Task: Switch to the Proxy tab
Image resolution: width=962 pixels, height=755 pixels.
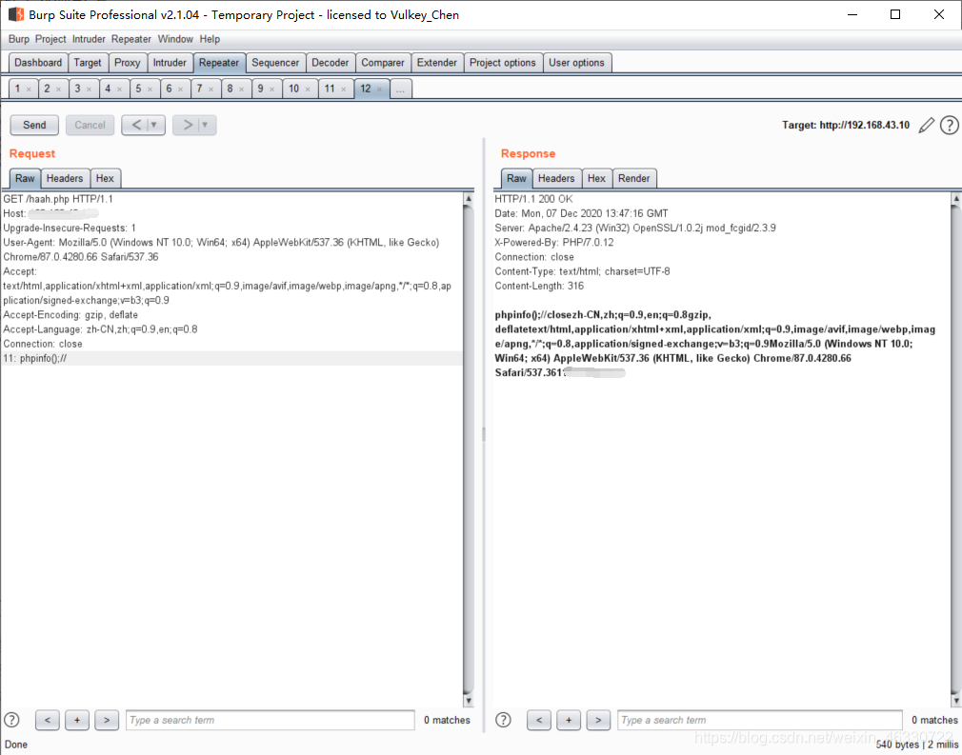Action: coord(127,63)
